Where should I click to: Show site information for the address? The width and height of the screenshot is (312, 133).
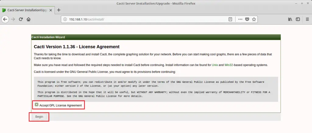click(x=65, y=19)
